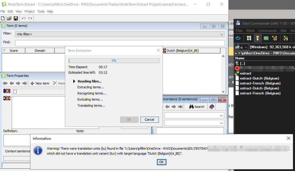Click the Open project folder icon
This screenshot has width=295, height=171.
9,18
